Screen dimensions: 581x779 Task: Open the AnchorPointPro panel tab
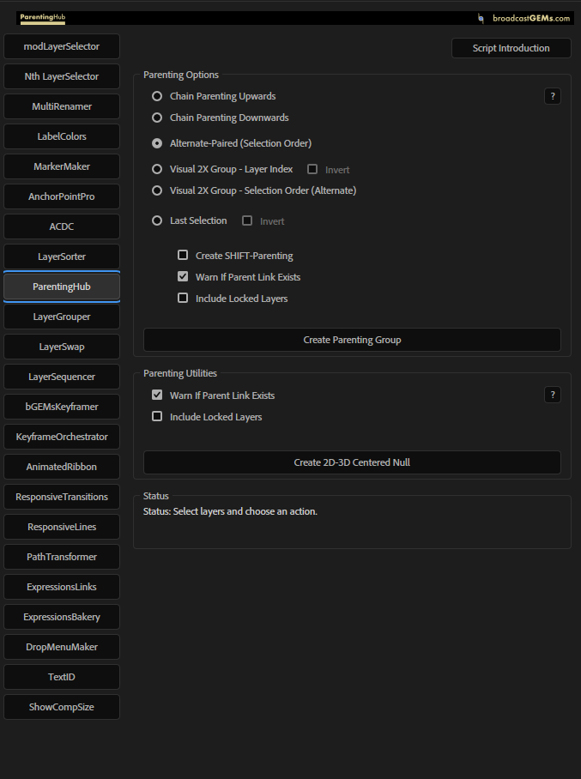point(62,196)
